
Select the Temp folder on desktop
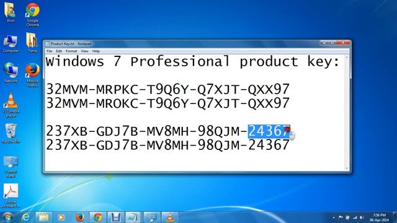pyautogui.click(x=32, y=42)
